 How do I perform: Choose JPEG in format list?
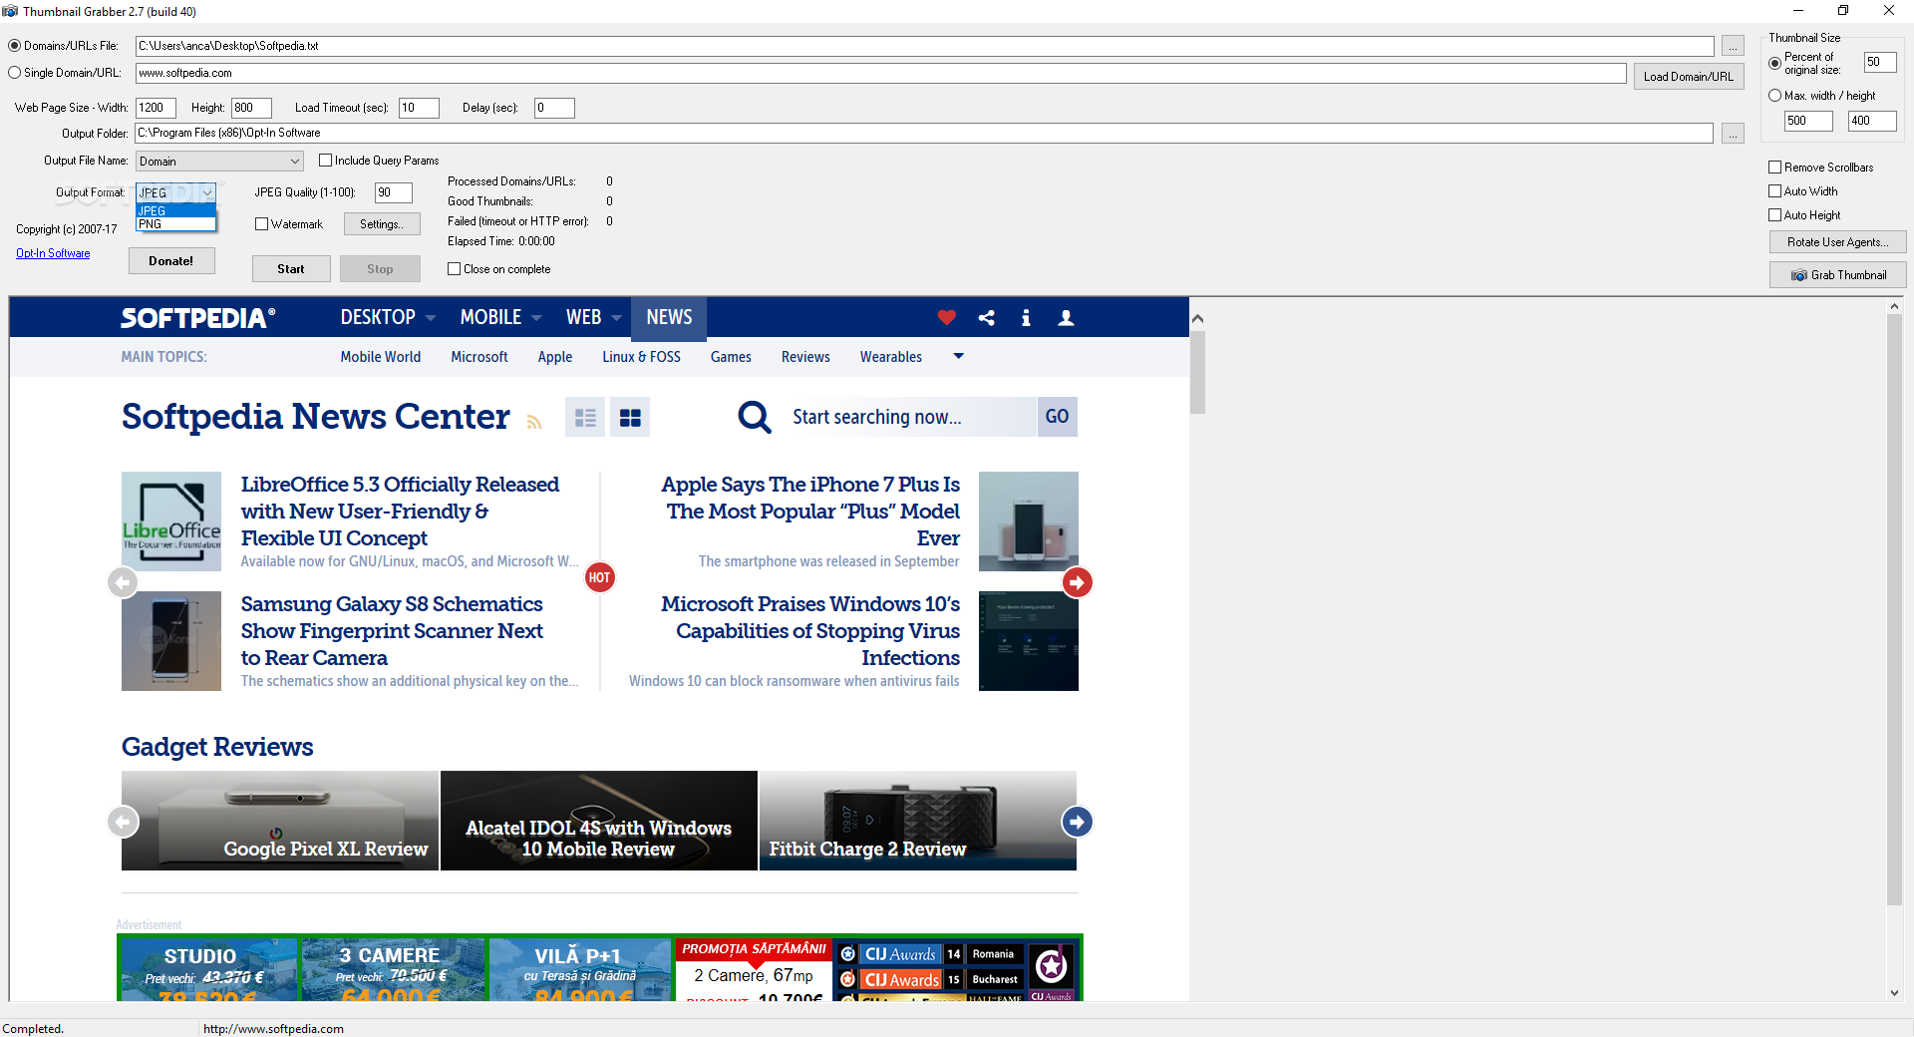tap(175, 211)
